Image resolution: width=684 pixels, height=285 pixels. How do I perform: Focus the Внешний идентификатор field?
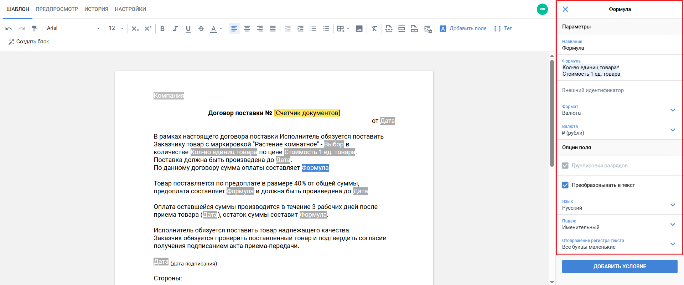tap(620, 90)
